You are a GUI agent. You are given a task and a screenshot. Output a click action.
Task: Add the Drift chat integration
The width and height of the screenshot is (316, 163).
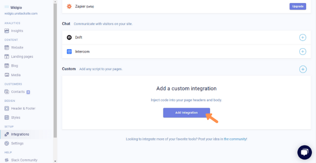coord(302,37)
